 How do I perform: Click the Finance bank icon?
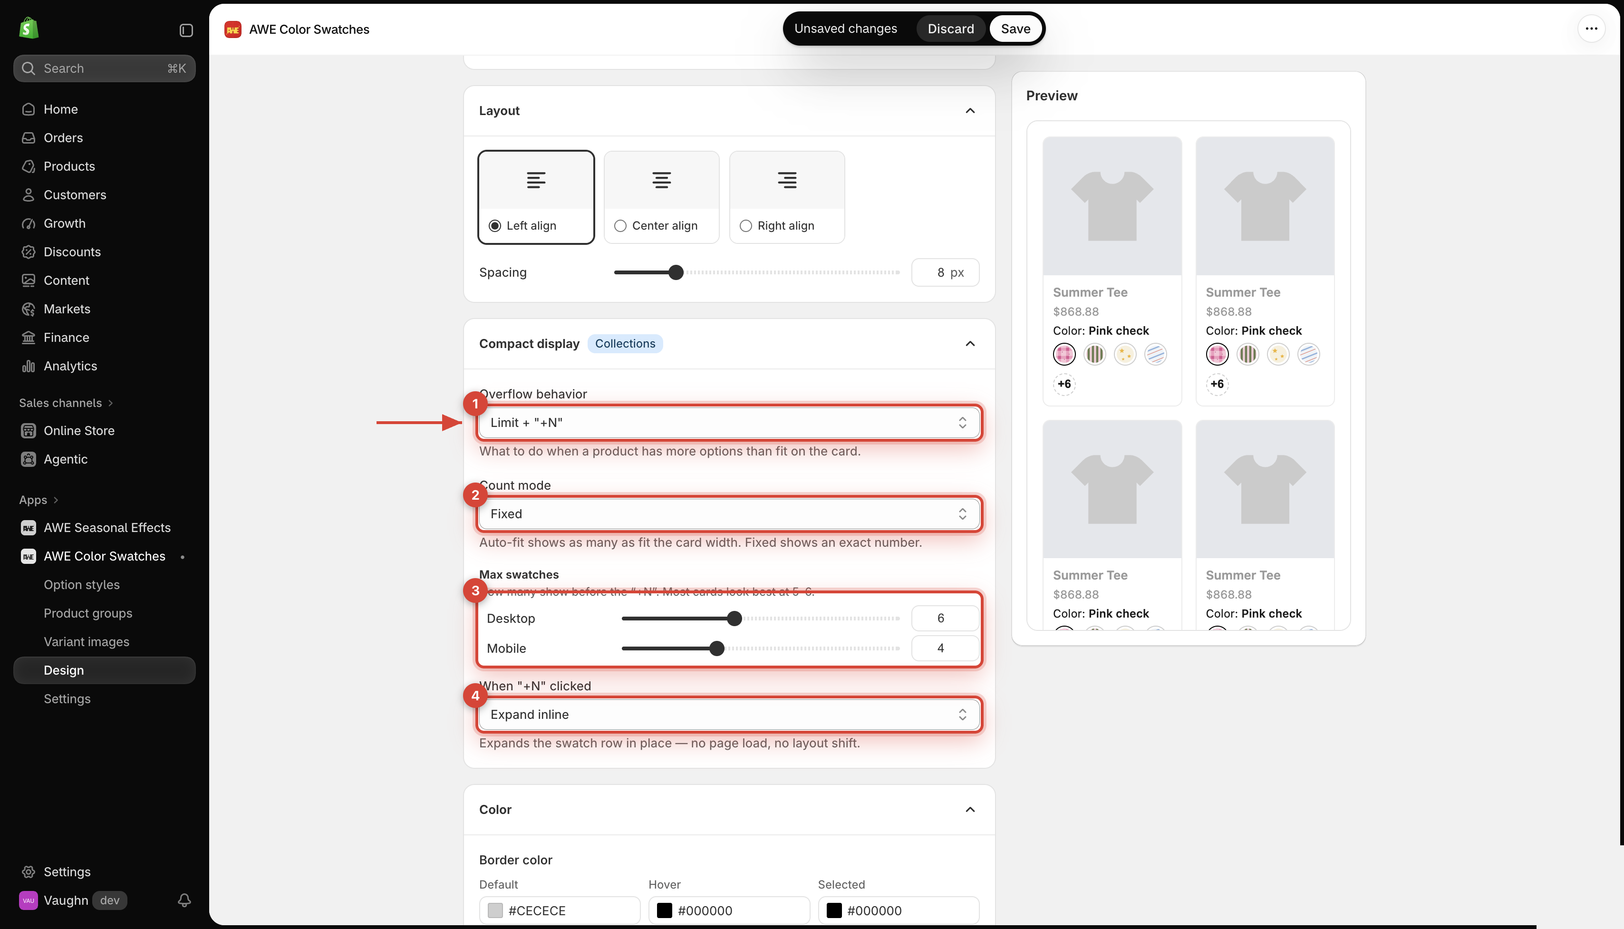tap(28, 338)
